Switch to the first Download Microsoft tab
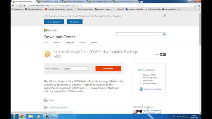The image size is (212, 119). coord(24,2)
